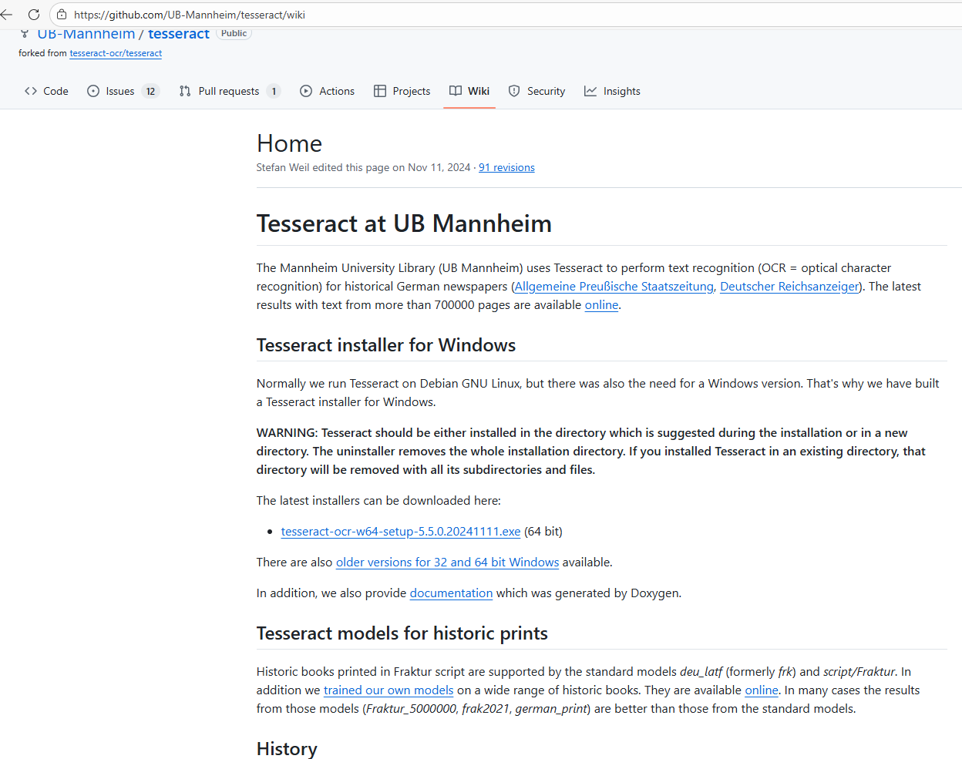Click the Actions play icon

click(306, 91)
